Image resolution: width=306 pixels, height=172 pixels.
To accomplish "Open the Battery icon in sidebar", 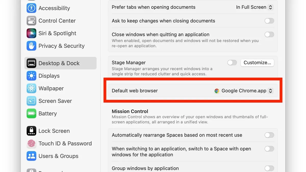I will coord(31,113).
